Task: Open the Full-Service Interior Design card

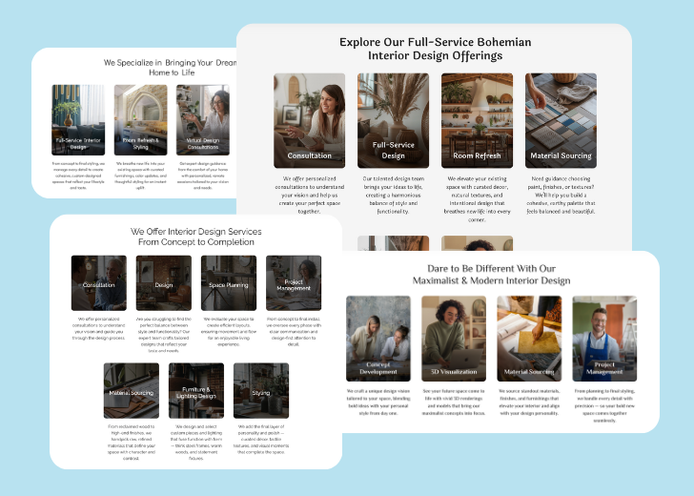Action: [78, 120]
